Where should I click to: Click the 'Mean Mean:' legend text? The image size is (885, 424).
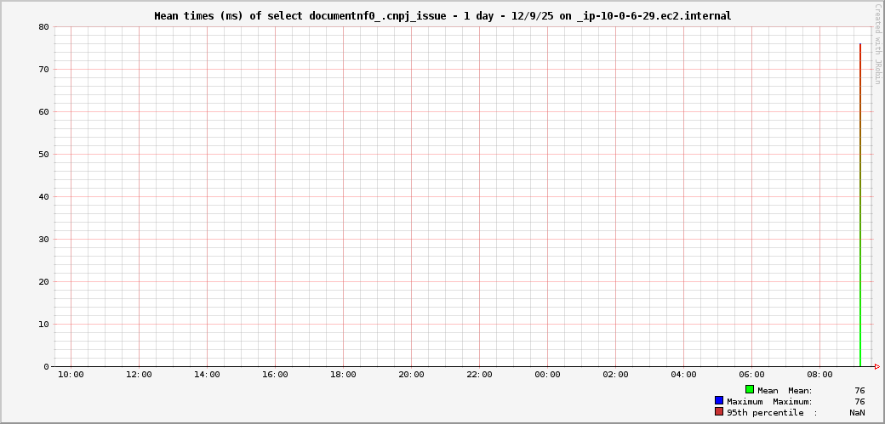pyautogui.click(x=785, y=390)
